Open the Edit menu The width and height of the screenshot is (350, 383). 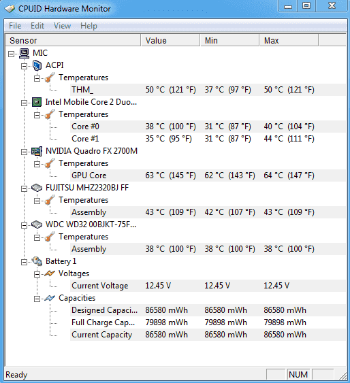point(37,26)
